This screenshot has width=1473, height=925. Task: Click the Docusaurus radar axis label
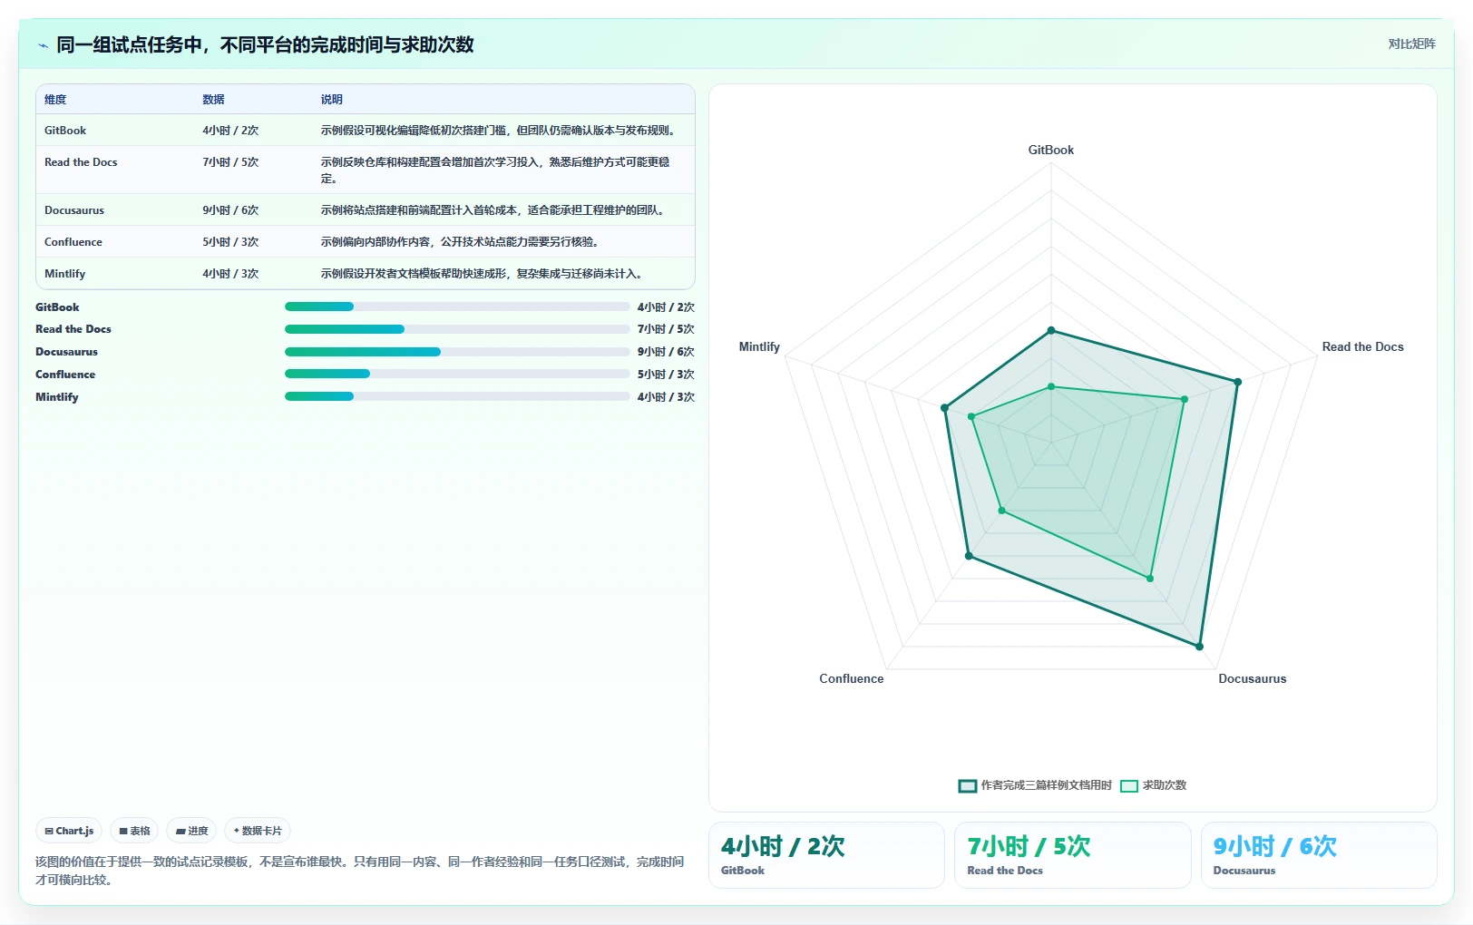click(1252, 678)
